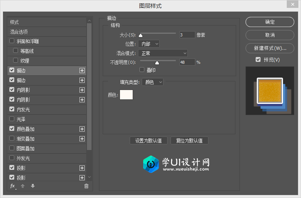Move effect down with the down arrow icon

tap(33, 186)
